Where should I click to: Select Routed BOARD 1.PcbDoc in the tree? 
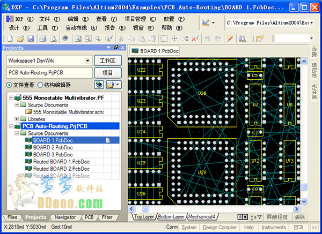[x=61, y=162]
